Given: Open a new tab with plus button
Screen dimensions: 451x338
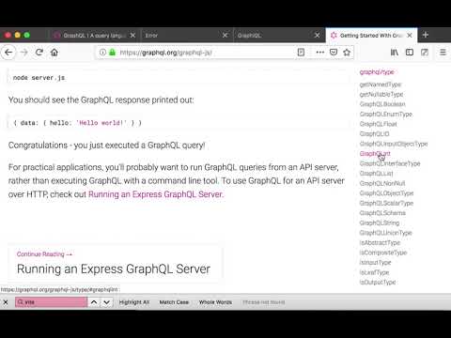Looking at the screenshot, I should click(426, 35).
